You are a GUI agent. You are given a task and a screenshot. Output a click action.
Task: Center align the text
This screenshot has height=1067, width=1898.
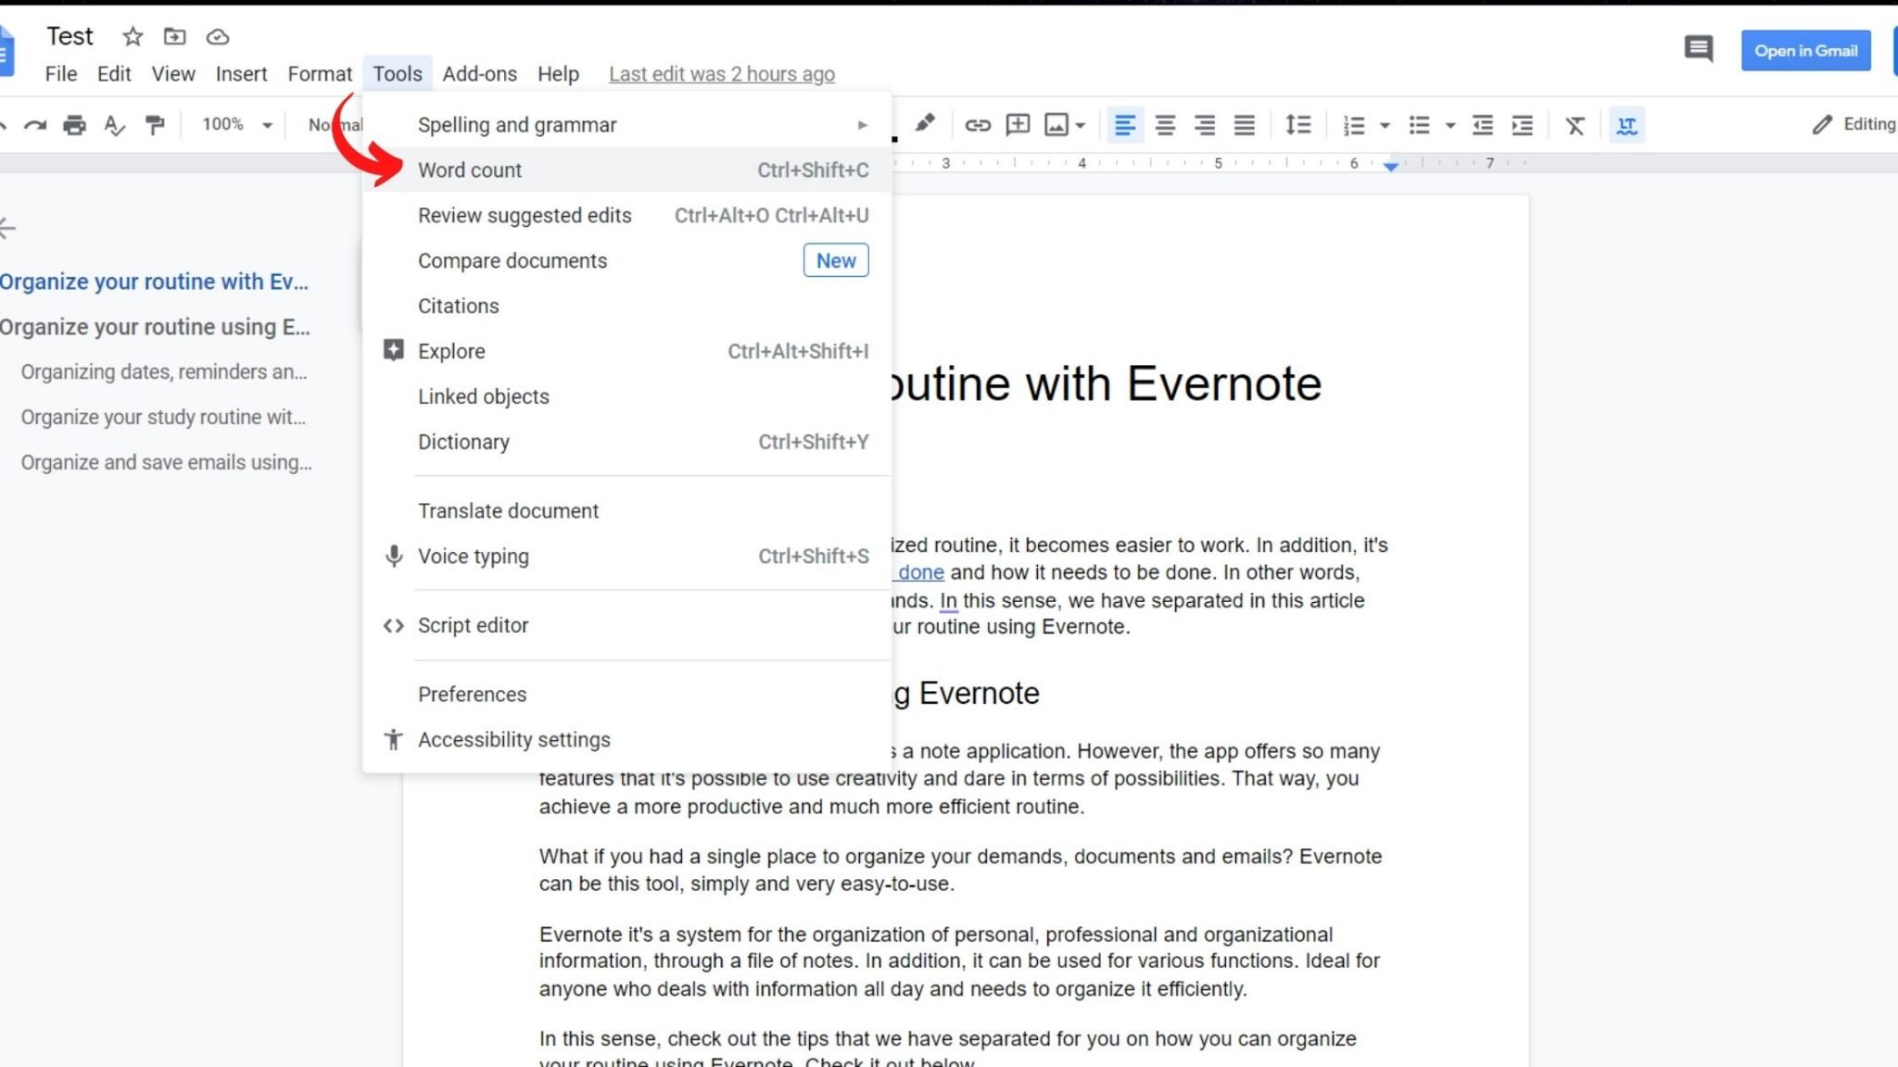coord(1165,124)
